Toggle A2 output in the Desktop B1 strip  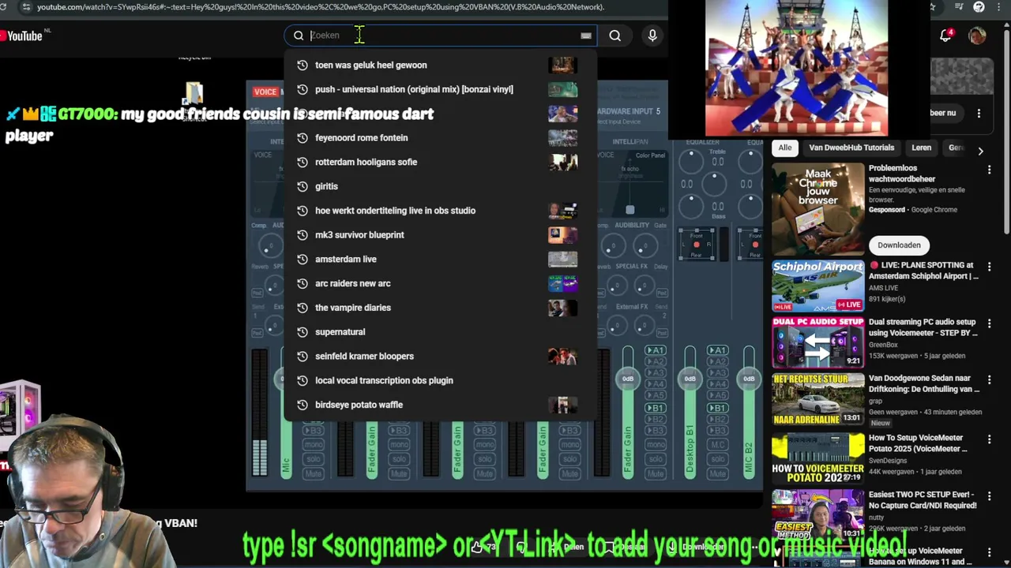[x=717, y=362]
